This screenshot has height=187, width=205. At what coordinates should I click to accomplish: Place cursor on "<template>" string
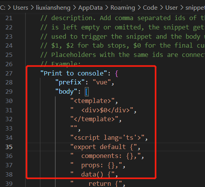click(x=93, y=101)
